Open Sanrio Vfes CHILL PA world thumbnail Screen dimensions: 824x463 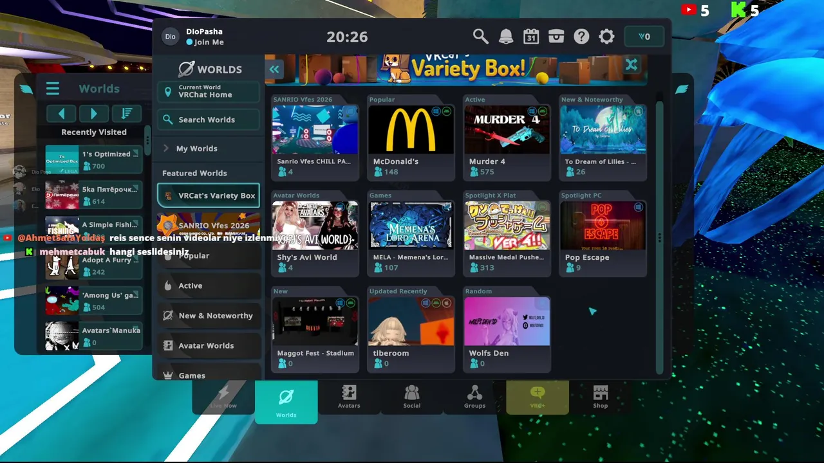point(315,130)
